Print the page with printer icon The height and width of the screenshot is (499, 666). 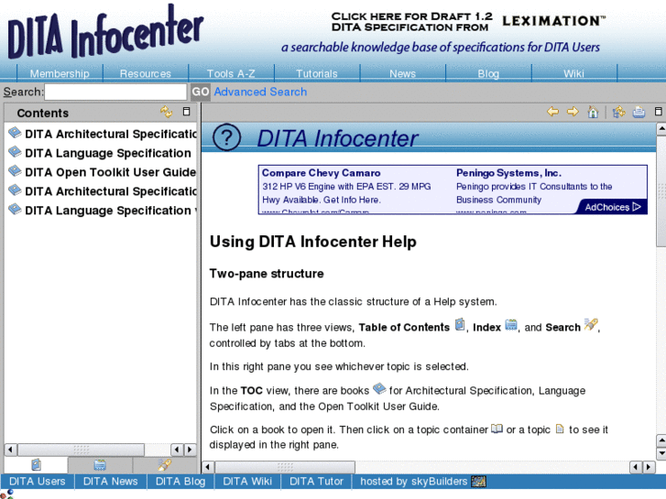click(x=639, y=112)
